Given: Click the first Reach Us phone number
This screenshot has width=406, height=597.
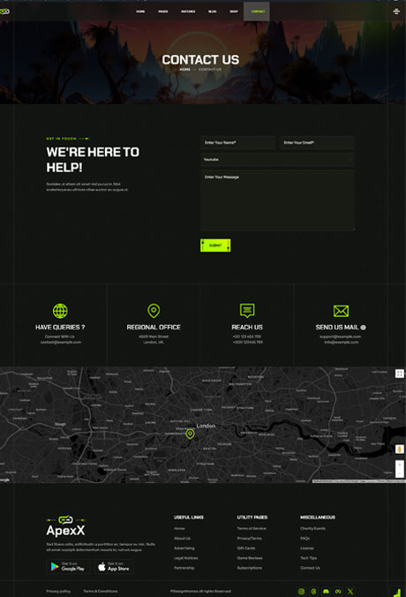Looking at the screenshot, I should click(x=247, y=336).
